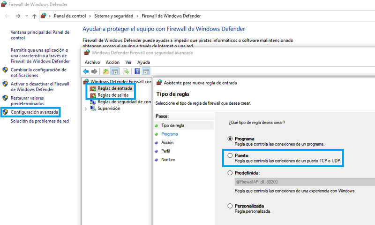Click shield icon beside Cambiar la configuración

tap(5, 70)
